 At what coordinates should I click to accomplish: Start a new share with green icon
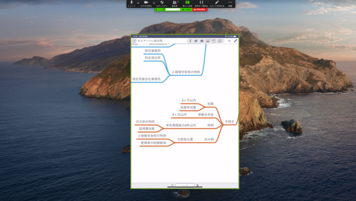pos(188,4)
